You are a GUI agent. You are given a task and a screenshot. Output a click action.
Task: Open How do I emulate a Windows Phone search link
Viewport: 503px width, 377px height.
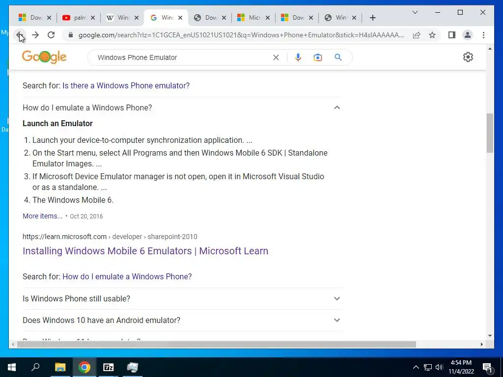(x=127, y=276)
